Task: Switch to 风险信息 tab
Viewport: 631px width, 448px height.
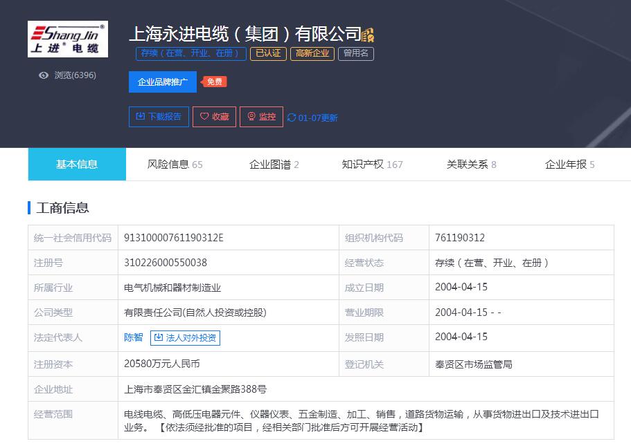Action: [x=175, y=165]
